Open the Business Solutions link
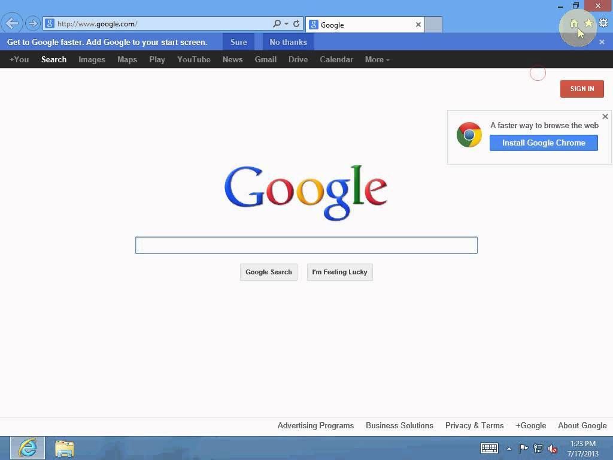Screen dimensions: 613x460 point(399,426)
